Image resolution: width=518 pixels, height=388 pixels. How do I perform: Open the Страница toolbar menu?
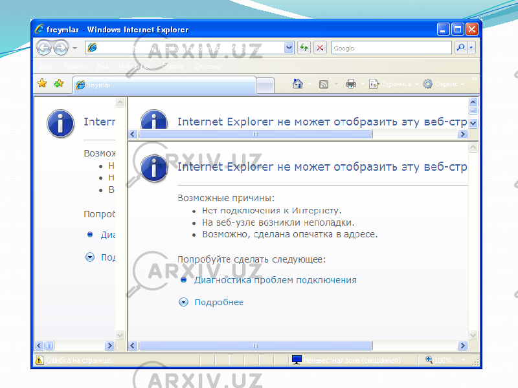pyautogui.click(x=394, y=84)
